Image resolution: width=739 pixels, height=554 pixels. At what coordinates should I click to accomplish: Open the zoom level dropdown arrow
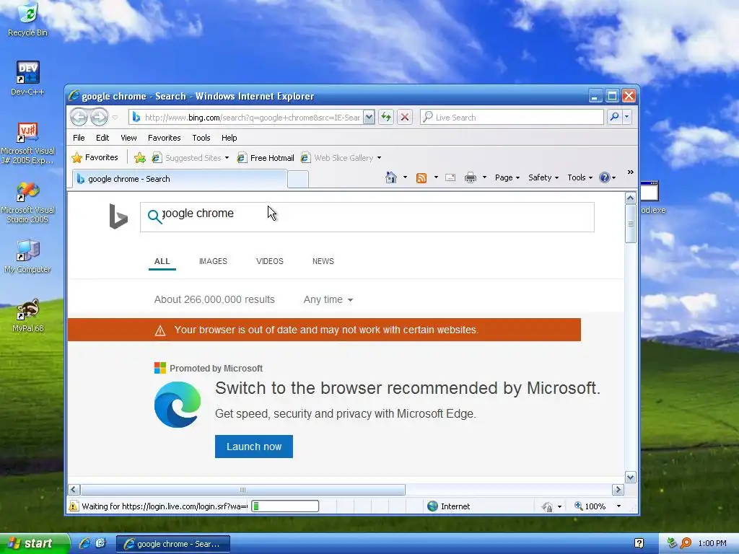point(618,506)
